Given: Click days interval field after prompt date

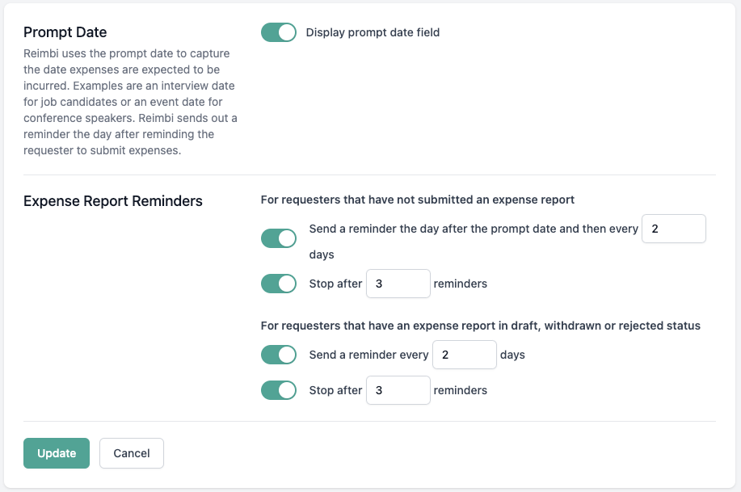Looking at the screenshot, I should tap(673, 229).
